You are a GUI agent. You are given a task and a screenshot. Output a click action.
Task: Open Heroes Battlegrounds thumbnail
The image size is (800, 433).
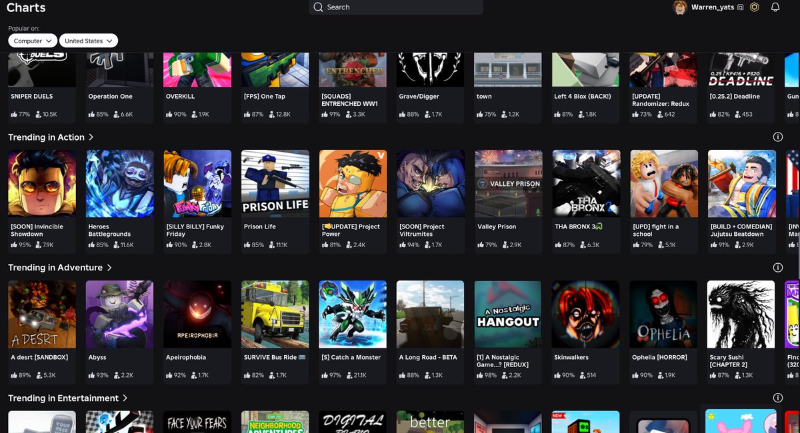click(120, 183)
